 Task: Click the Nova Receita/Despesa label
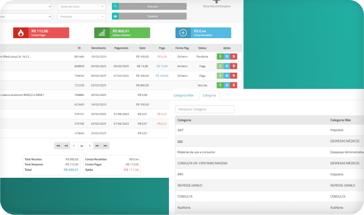point(217,7)
